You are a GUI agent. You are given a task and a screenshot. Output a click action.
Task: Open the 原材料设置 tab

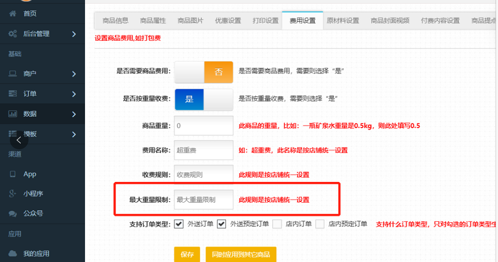click(342, 21)
